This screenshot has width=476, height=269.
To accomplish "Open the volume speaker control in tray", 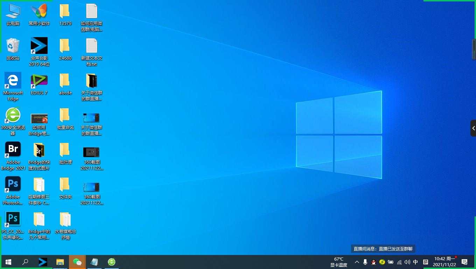I will [407, 262].
